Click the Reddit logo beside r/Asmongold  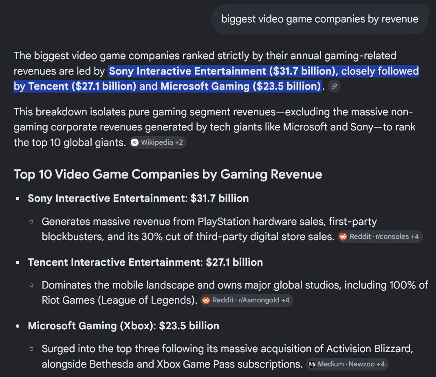tap(206, 300)
